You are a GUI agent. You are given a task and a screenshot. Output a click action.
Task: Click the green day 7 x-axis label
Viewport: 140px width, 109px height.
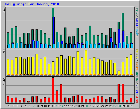pos(34,106)
